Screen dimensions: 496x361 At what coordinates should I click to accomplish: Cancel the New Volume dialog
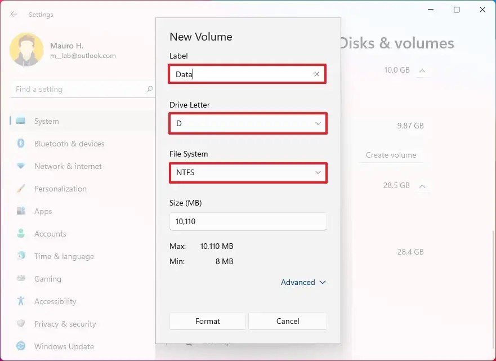pos(287,321)
